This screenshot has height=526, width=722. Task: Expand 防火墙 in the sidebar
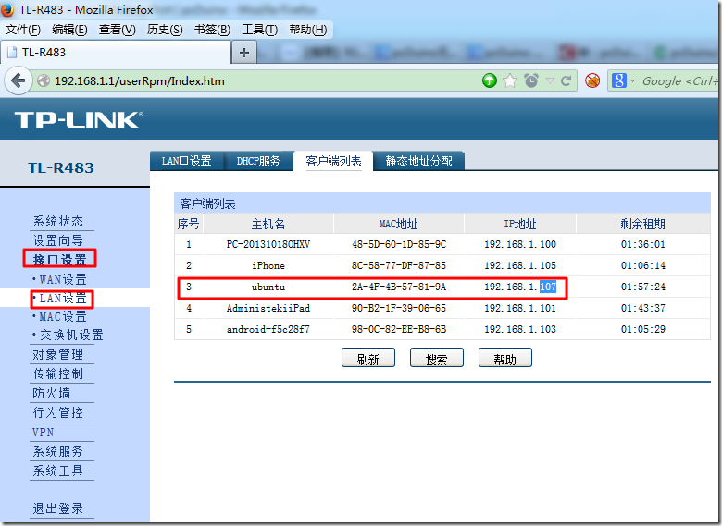pos(51,393)
